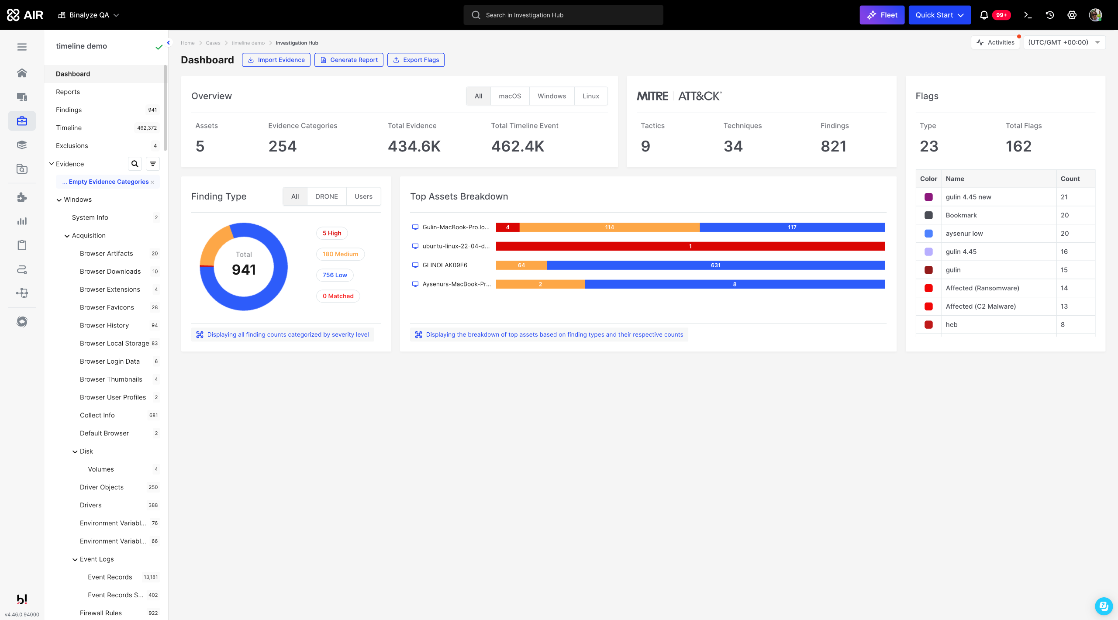Viewport: 1118px width, 620px height.
Task: Collapse the Acquisition tree node
Action: 67,236
